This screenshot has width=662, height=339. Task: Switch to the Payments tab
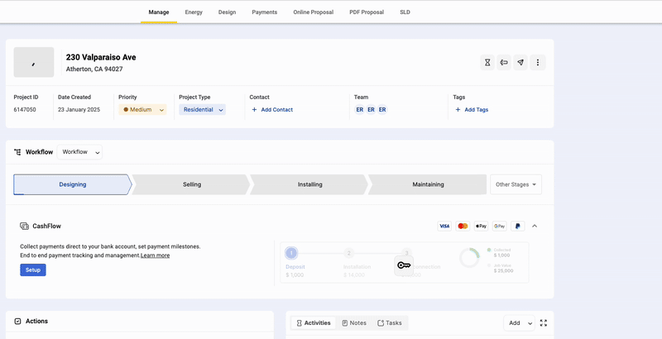coord(265,12)
